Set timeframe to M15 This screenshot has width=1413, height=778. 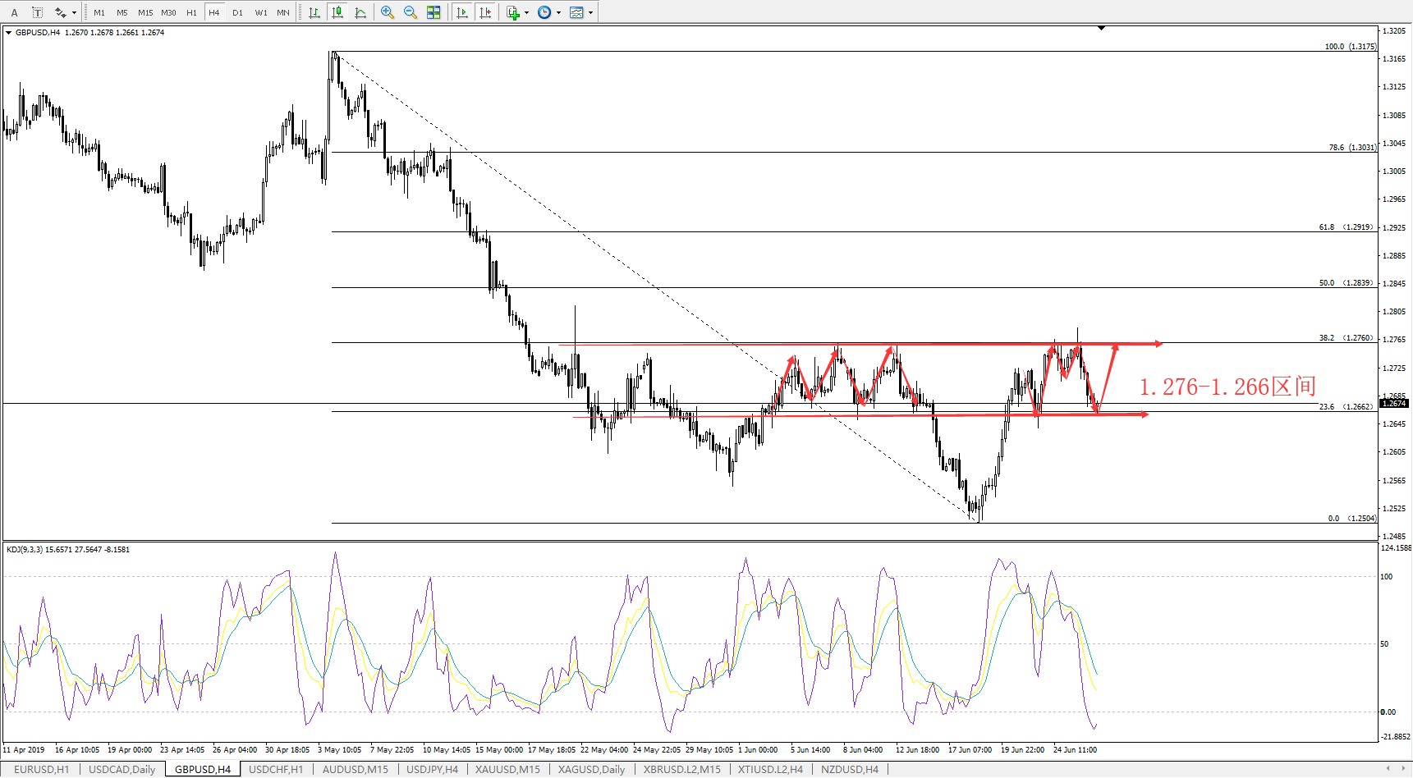(x=145, y=12)
